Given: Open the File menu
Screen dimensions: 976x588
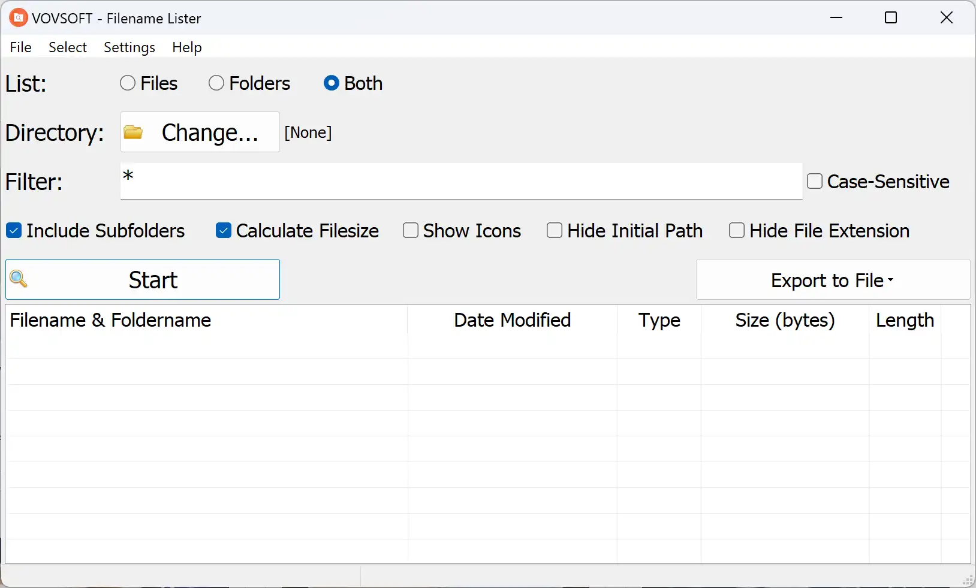Looking at the screenshot, I should tap(21, 47).
